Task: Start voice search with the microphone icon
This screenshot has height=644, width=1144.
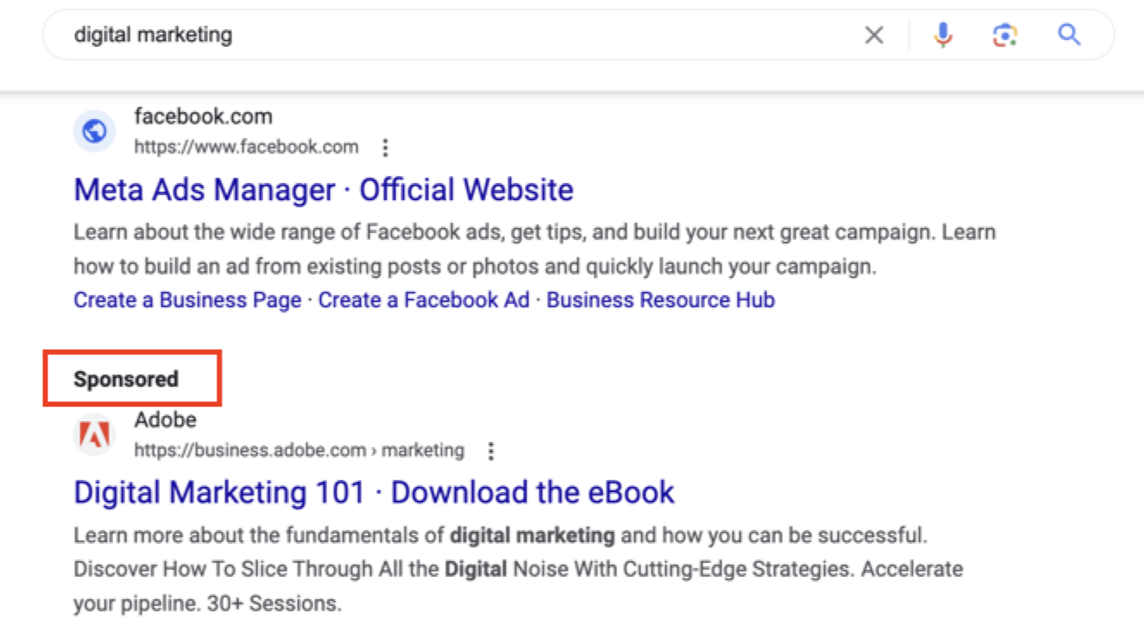Action: [943, 35]
